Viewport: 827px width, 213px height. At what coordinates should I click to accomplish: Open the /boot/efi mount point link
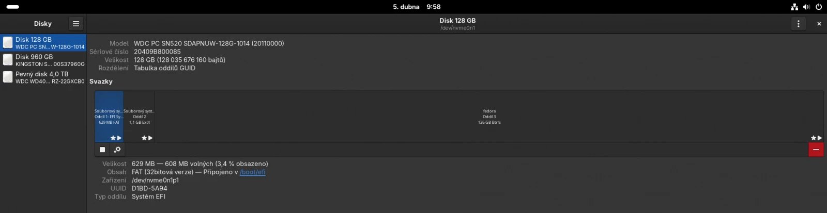(x=252, y=172)
